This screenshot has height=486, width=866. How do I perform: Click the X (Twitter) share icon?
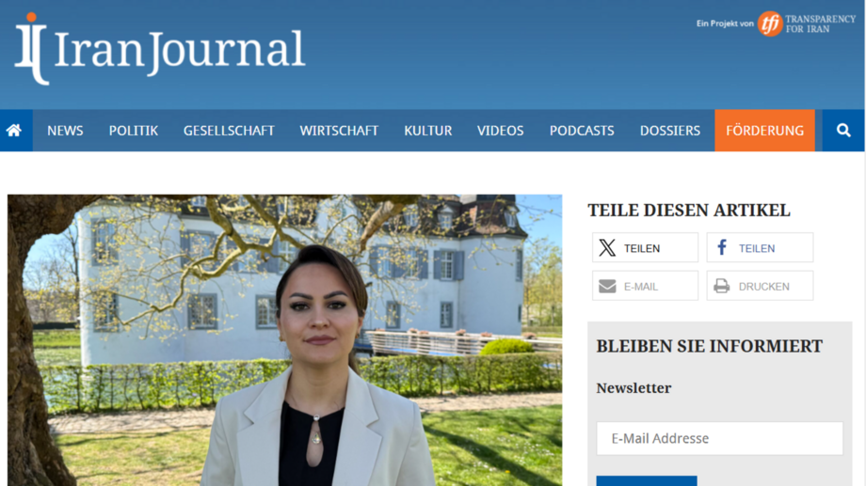coord(607,247)
